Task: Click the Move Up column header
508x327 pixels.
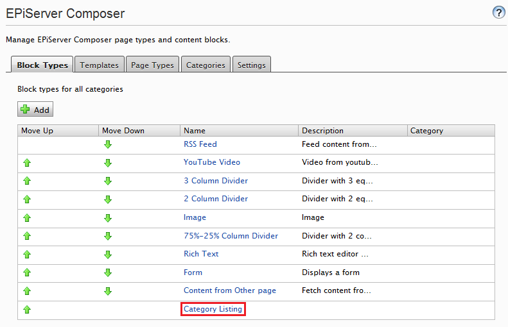Action: click(58, 131)
